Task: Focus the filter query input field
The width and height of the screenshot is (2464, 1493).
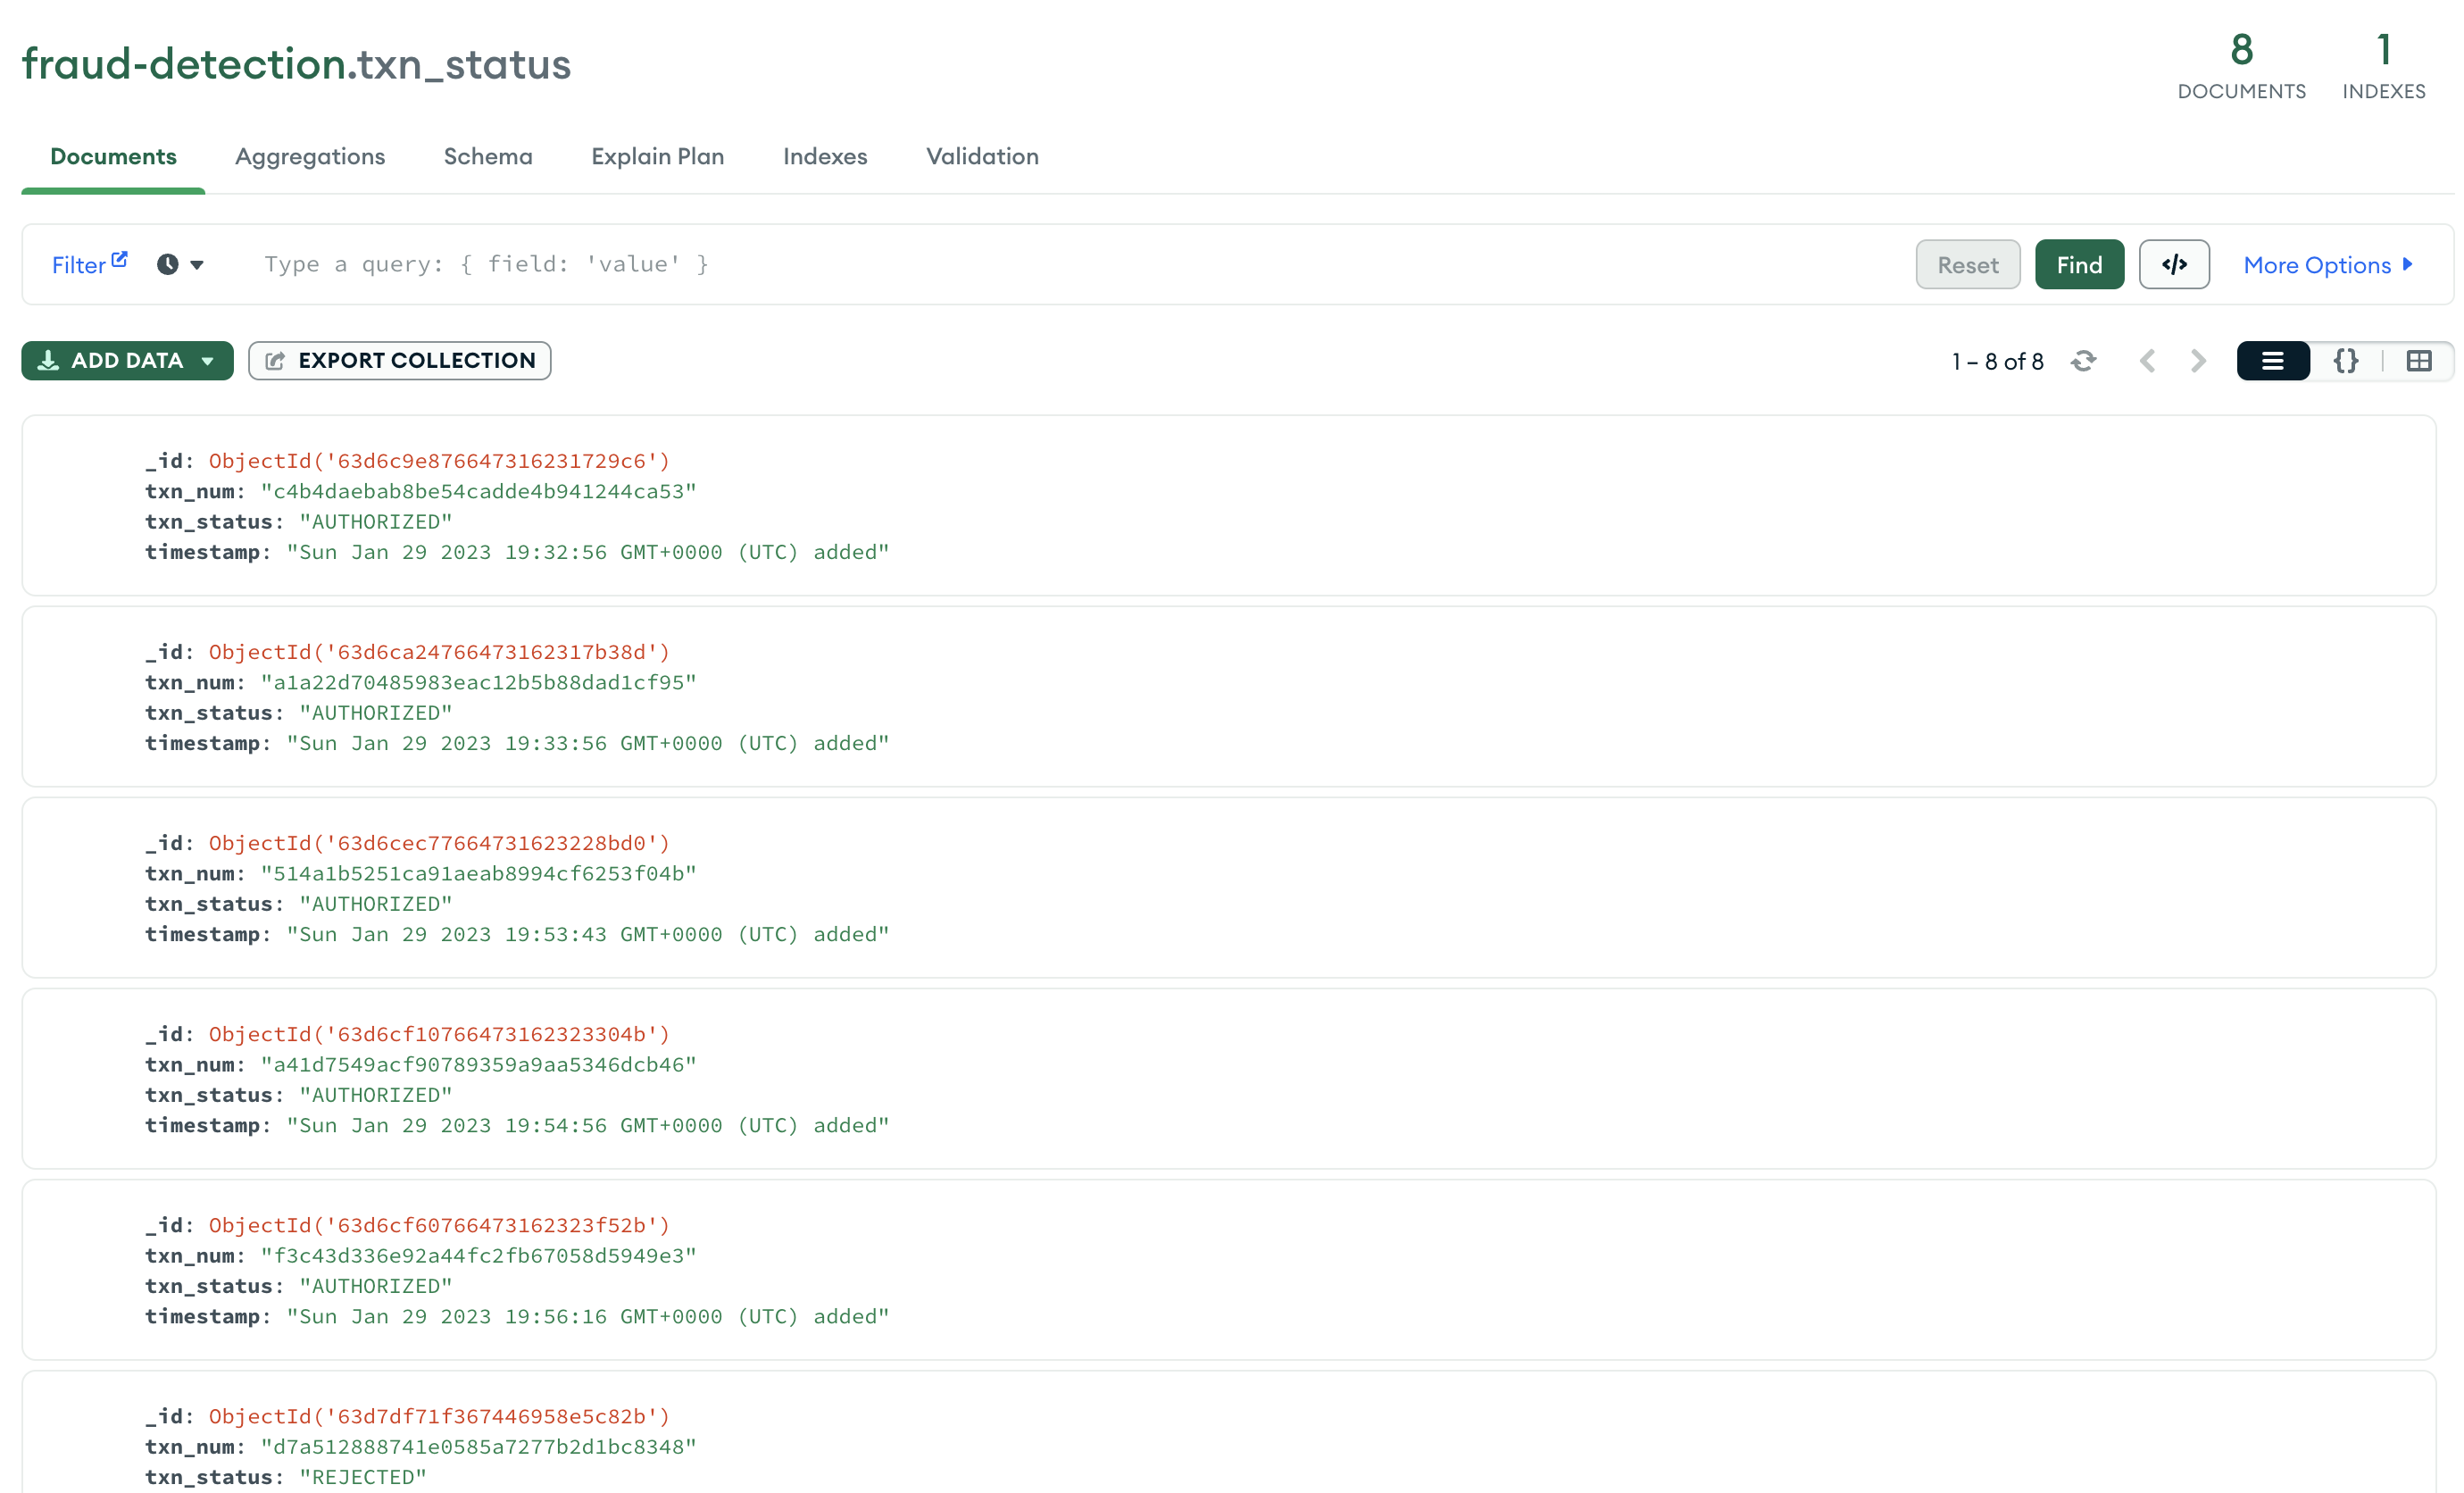Action: 1000,265
